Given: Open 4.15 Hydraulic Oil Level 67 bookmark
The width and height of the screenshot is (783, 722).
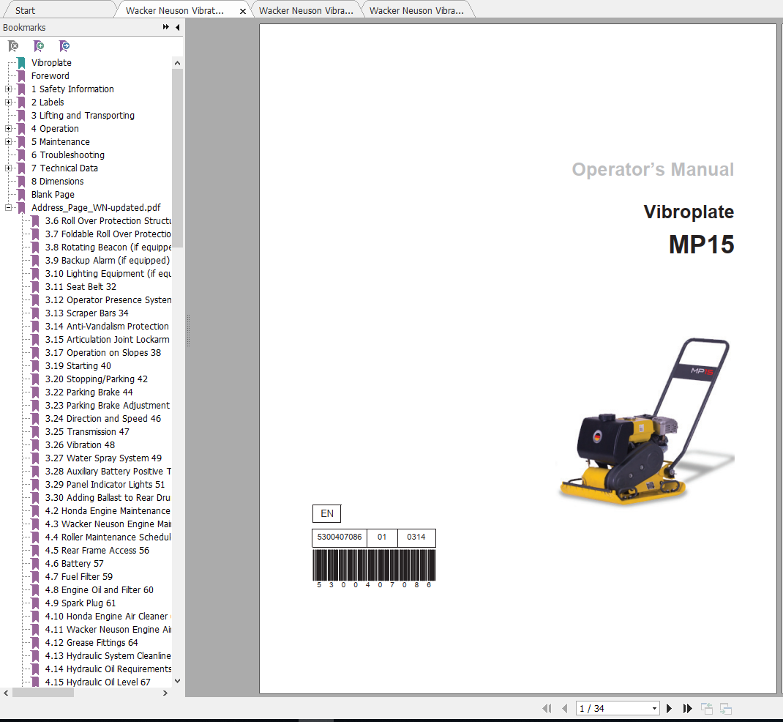Looking at the screenshot, I should (x=98, y=682).
